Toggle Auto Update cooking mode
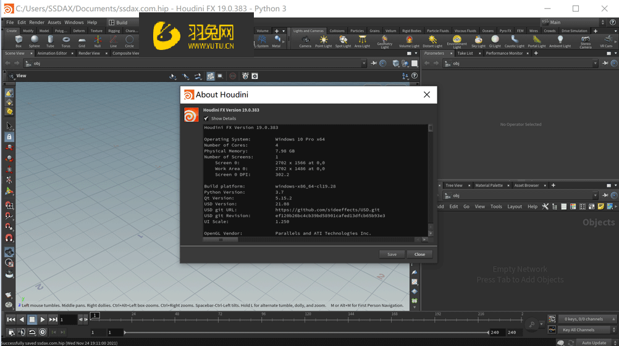The height and width of the screenshot is (346, 619). click(594, 342)
